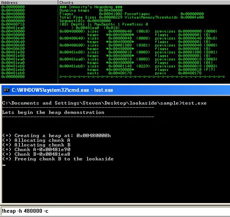230x217 pixels.
Task: Click the Creating a heap console line
Action: click(x=57, y=136)
